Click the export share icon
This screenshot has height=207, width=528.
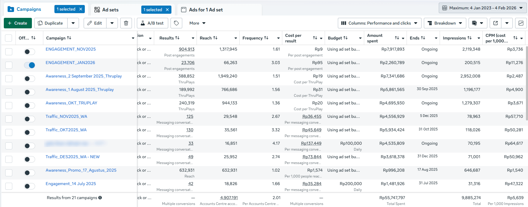[x=496, y=23]
